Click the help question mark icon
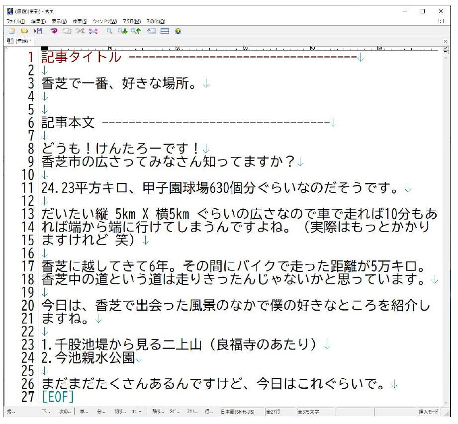The image size is (458, 424). (178, 31)
